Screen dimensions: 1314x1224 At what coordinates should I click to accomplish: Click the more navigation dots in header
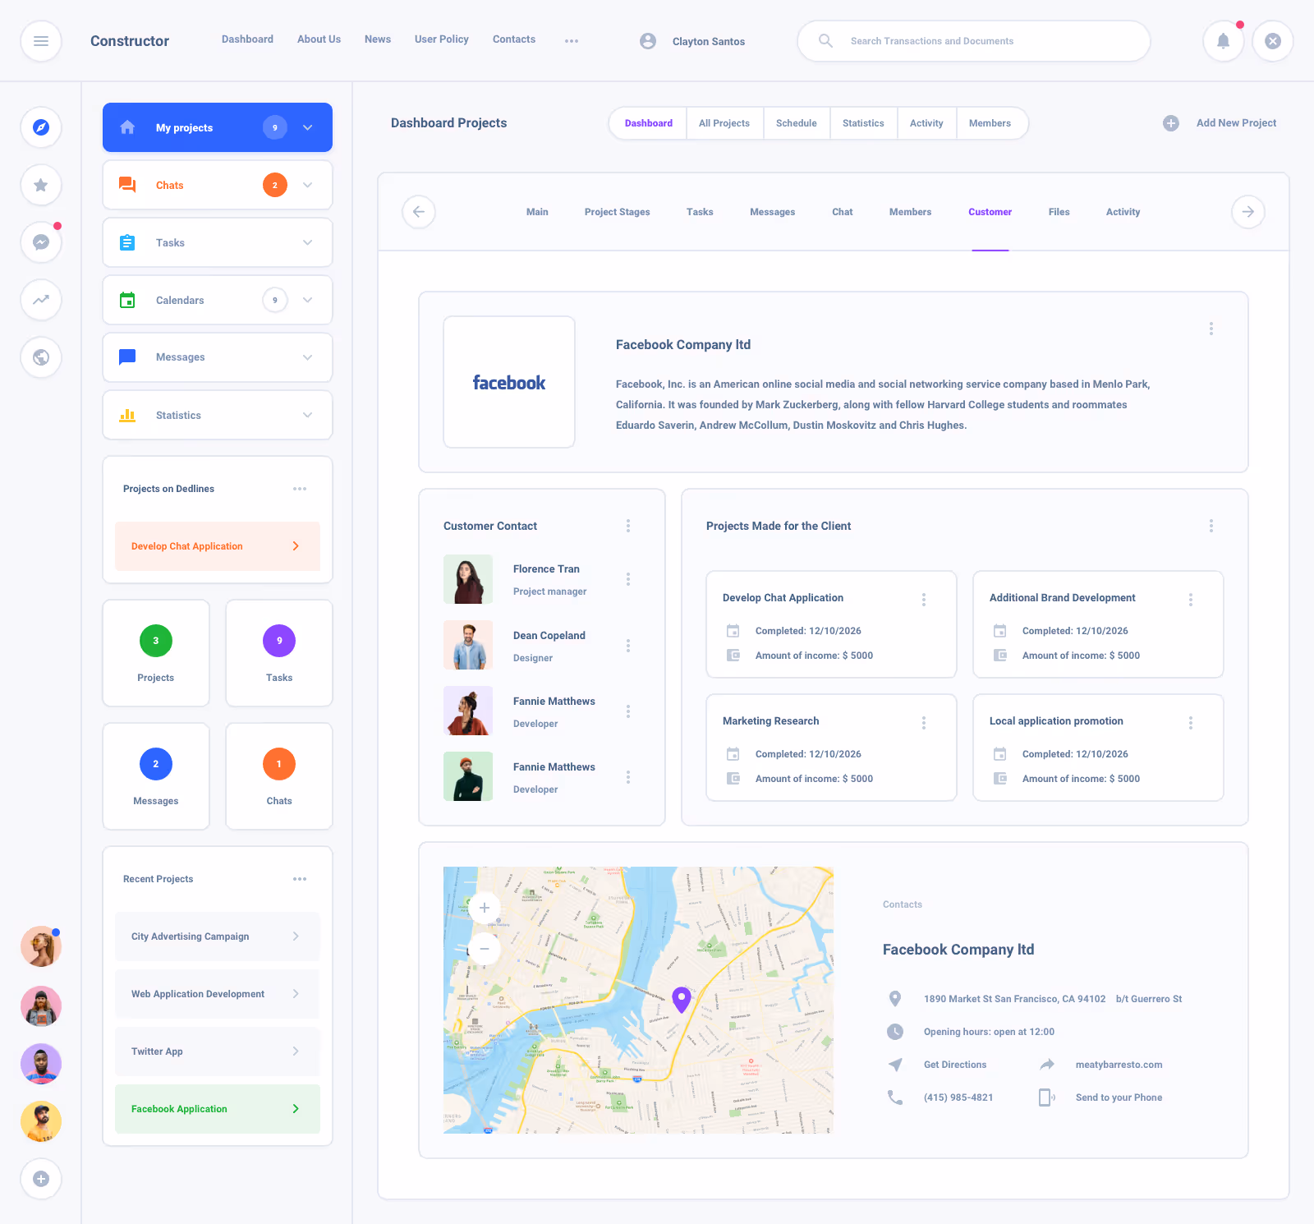pos(572,41)
